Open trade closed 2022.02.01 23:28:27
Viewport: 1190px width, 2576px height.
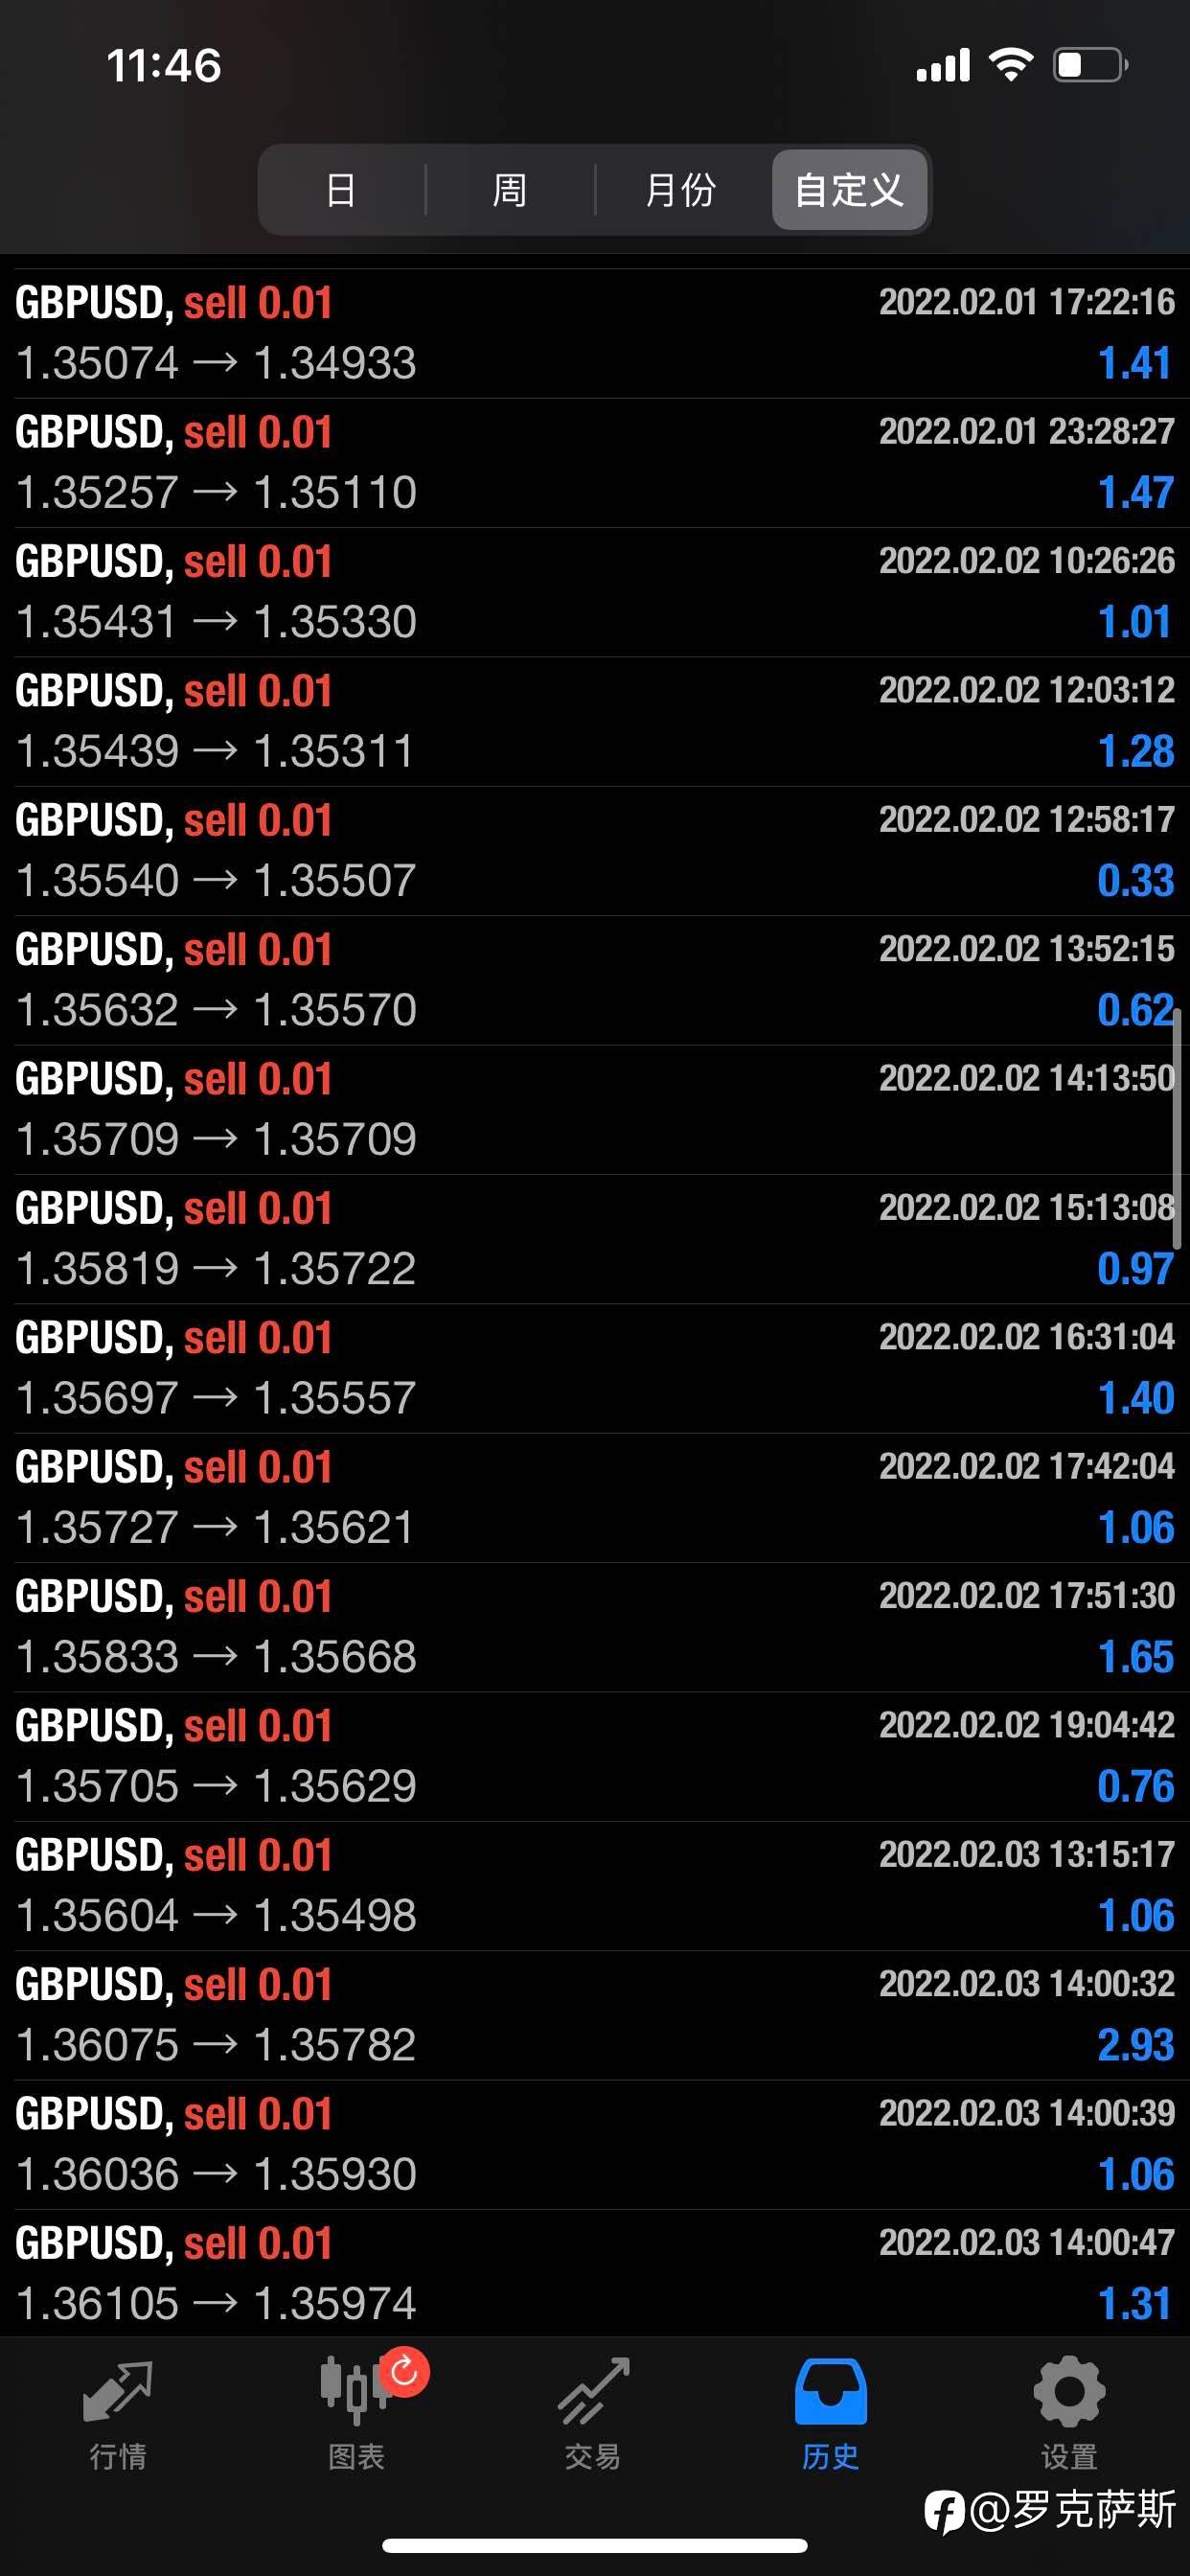pyautogui.click(x=595, y=463)
